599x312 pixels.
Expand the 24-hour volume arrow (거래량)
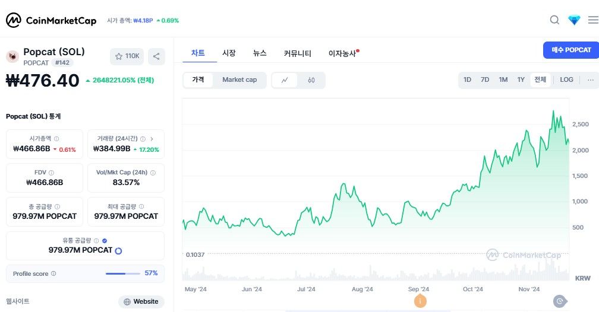pos(152,139)
